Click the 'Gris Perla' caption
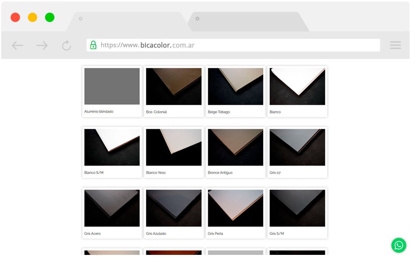This screenshot has height=261, width=411. (x=216, y=234)
